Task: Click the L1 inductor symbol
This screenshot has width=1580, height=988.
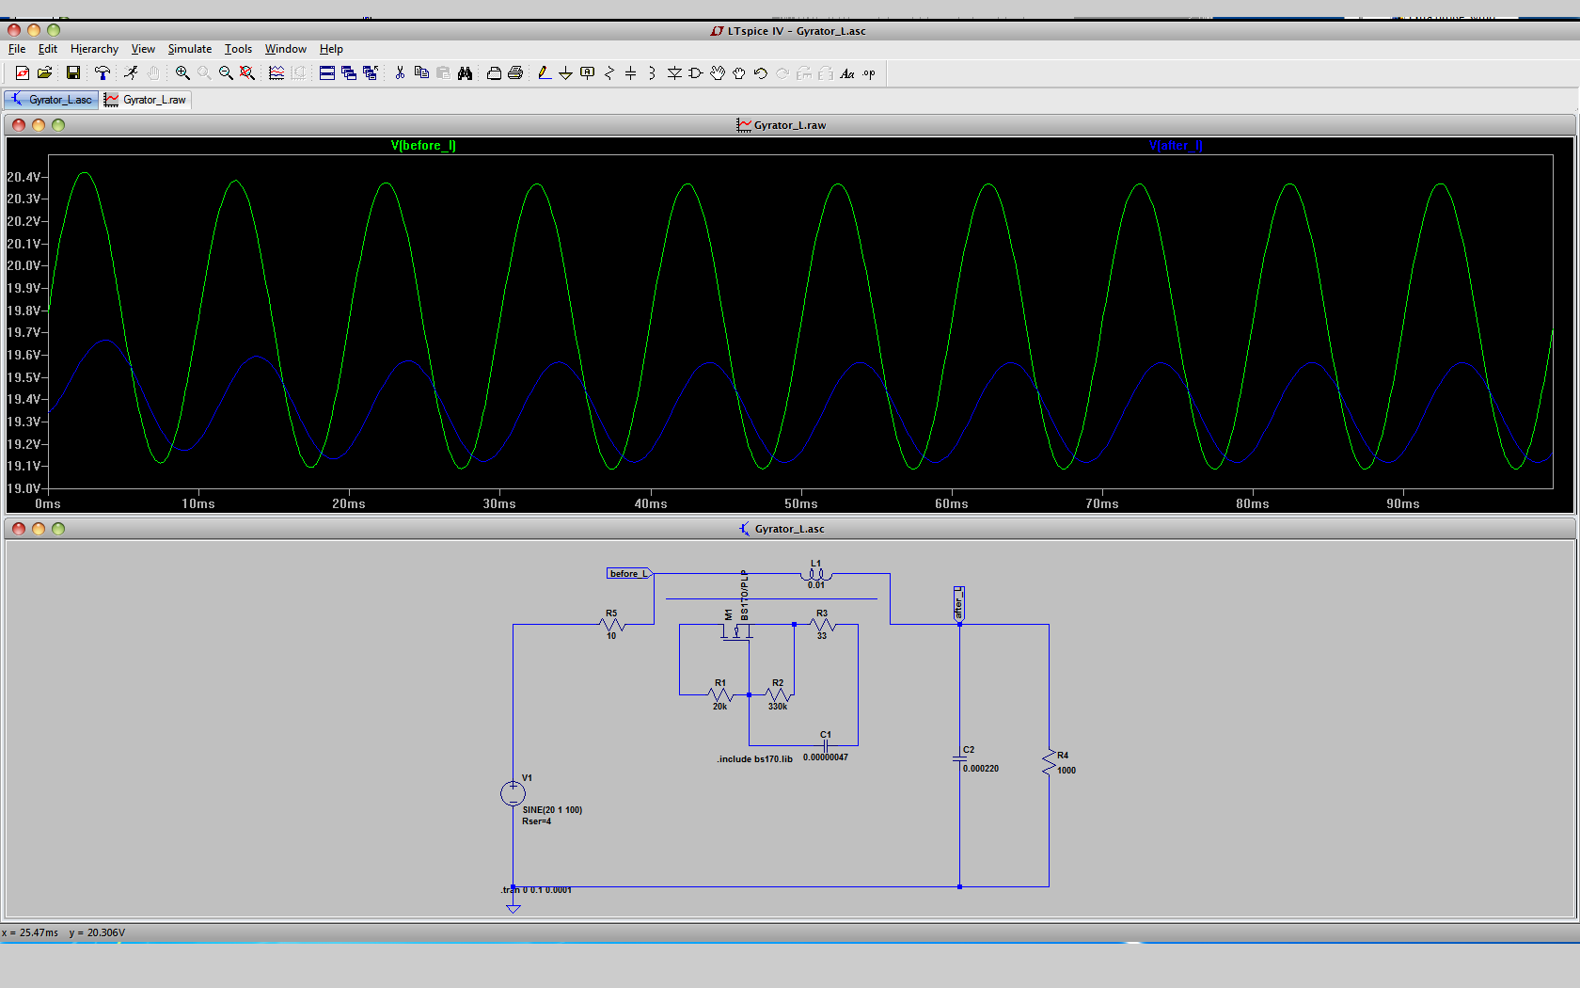Action: tap(815, 573)
